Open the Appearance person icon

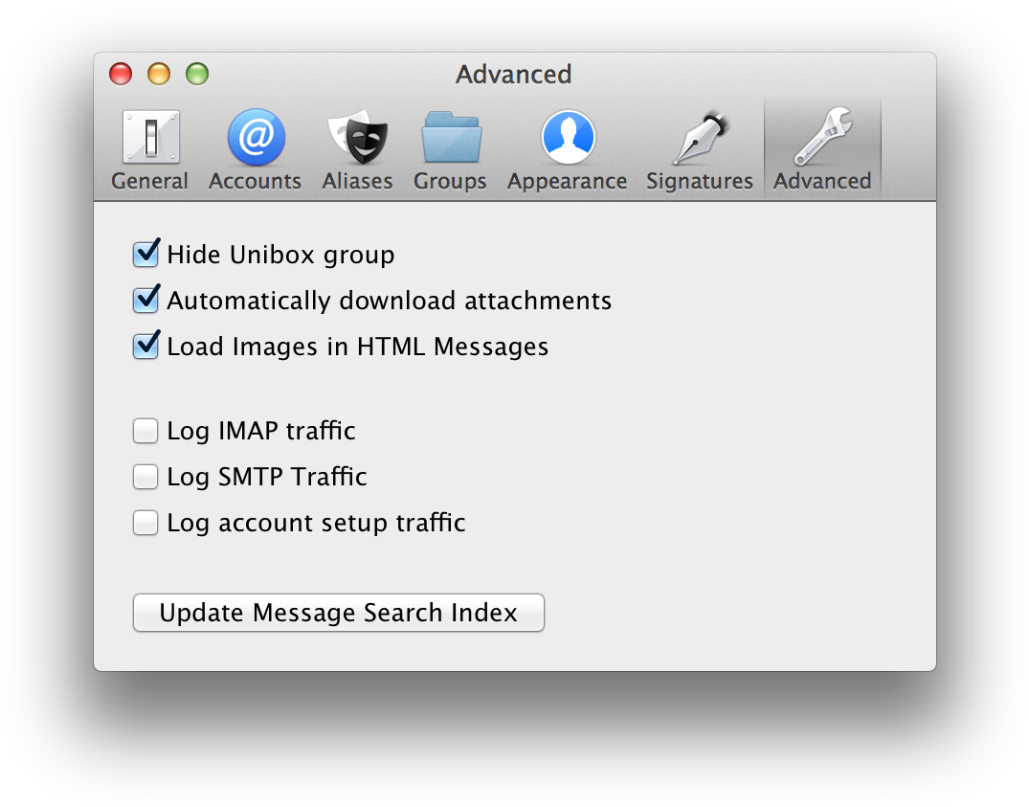pyautogui.click(x=567, y=137)
